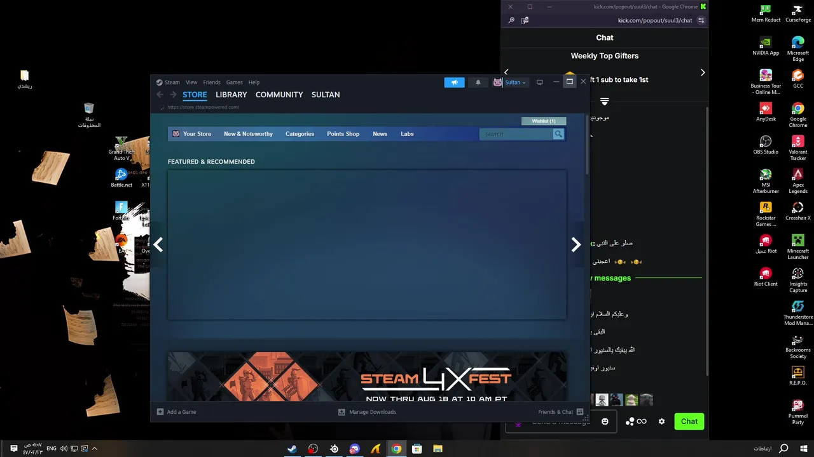814x457 pixels.
Task: Open Friends & Chat in Steam
Action: coord(560,412)
